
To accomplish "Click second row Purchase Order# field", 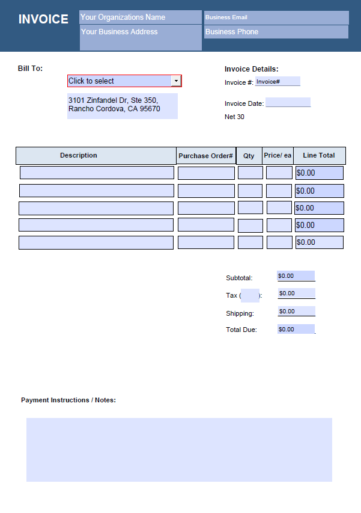I will 206,191.
